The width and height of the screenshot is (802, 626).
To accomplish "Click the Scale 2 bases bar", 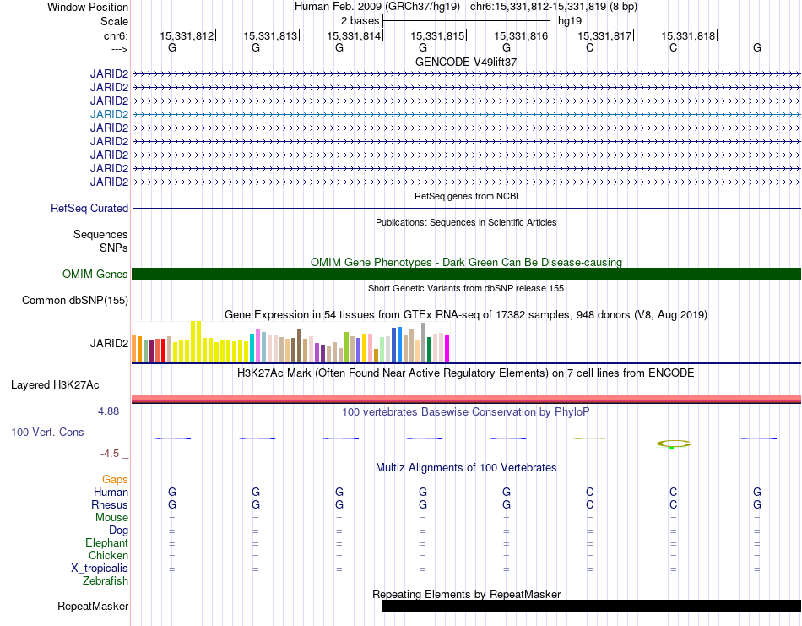I will point(467,21).
